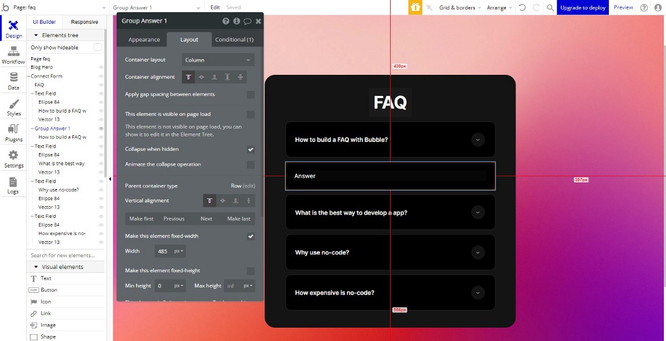Enable Animate the collapse operation
Image resolution: width=666 pixels, height=341 pixels.
251,165
